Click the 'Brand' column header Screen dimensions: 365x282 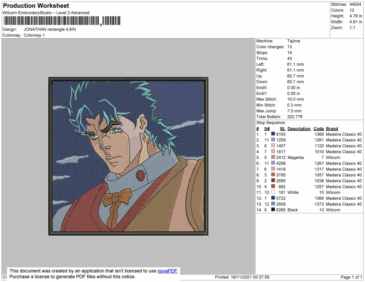tap(332, 129)
